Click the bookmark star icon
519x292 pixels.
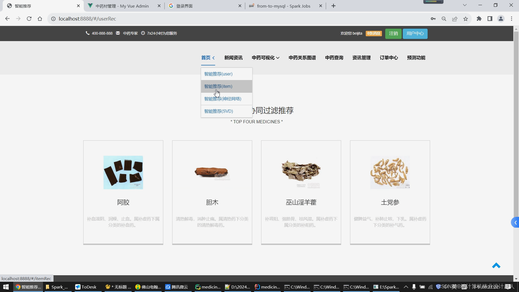tap(465, 19)
